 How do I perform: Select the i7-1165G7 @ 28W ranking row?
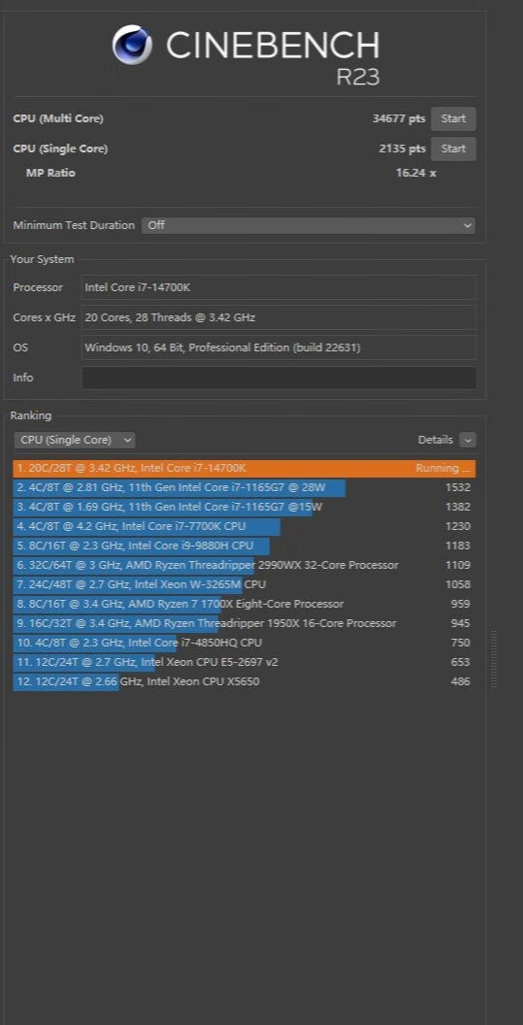tap(244, 487)
